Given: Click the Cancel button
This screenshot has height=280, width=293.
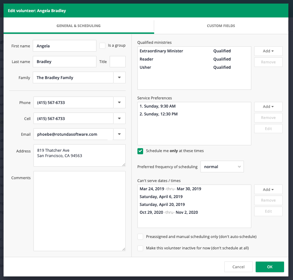Looking at the screenshot, I should [238, 267].
